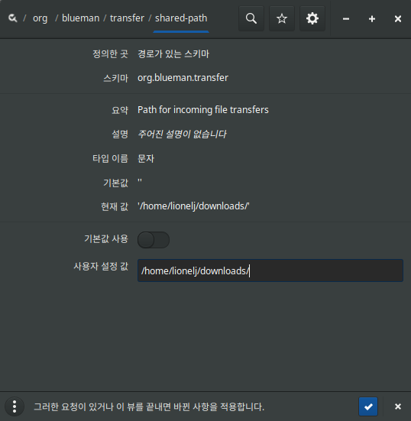Bookmark this key with star icon
The height and width of the screenshot is (421, 411).
(x=282, y=18)
